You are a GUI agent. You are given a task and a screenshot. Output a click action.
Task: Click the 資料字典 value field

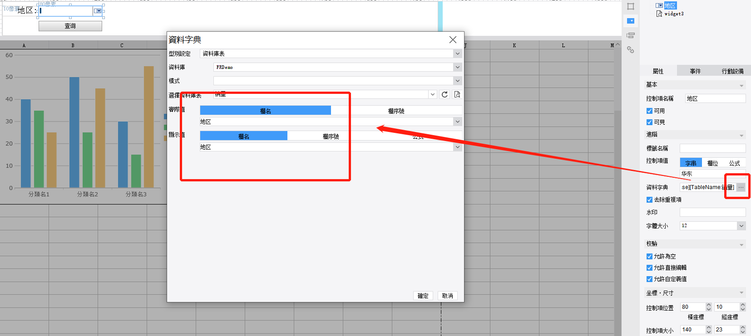pyautogui.click(x=708, y=187)
